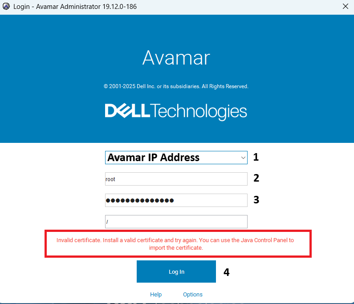This screenshot has width=354, height=304.
Task: Select the Avamar IP Address combo box text
Action: [154, 158]
